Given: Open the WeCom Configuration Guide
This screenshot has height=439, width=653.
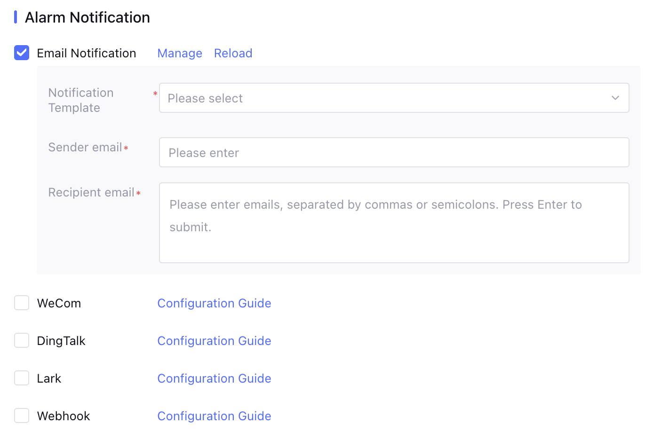Looking at the screenshot, I should click(x=214, y=303).
